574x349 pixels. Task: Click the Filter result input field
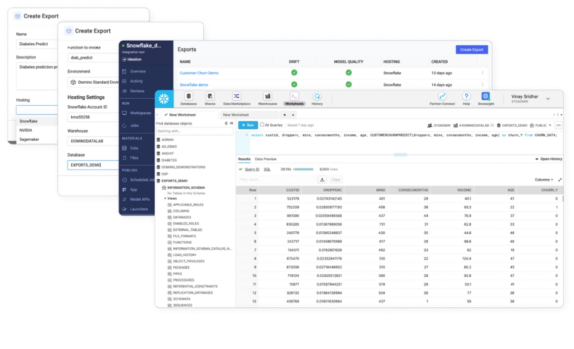276,179
